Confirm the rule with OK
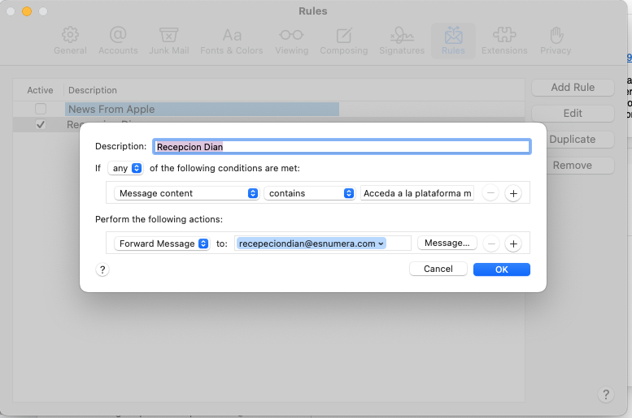Viewport: 632px width, 418px height. (x=501, y=269)
